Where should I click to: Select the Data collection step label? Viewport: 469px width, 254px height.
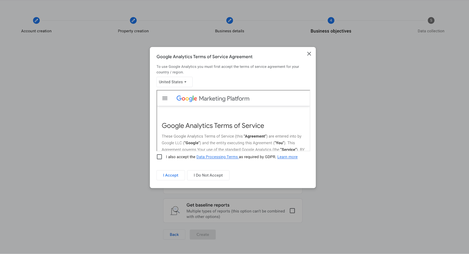[x=431, y=31]
